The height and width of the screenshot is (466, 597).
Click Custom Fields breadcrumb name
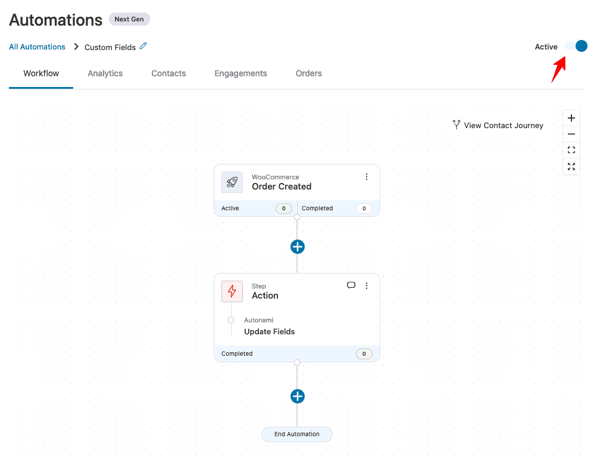[x=110, y=47]
